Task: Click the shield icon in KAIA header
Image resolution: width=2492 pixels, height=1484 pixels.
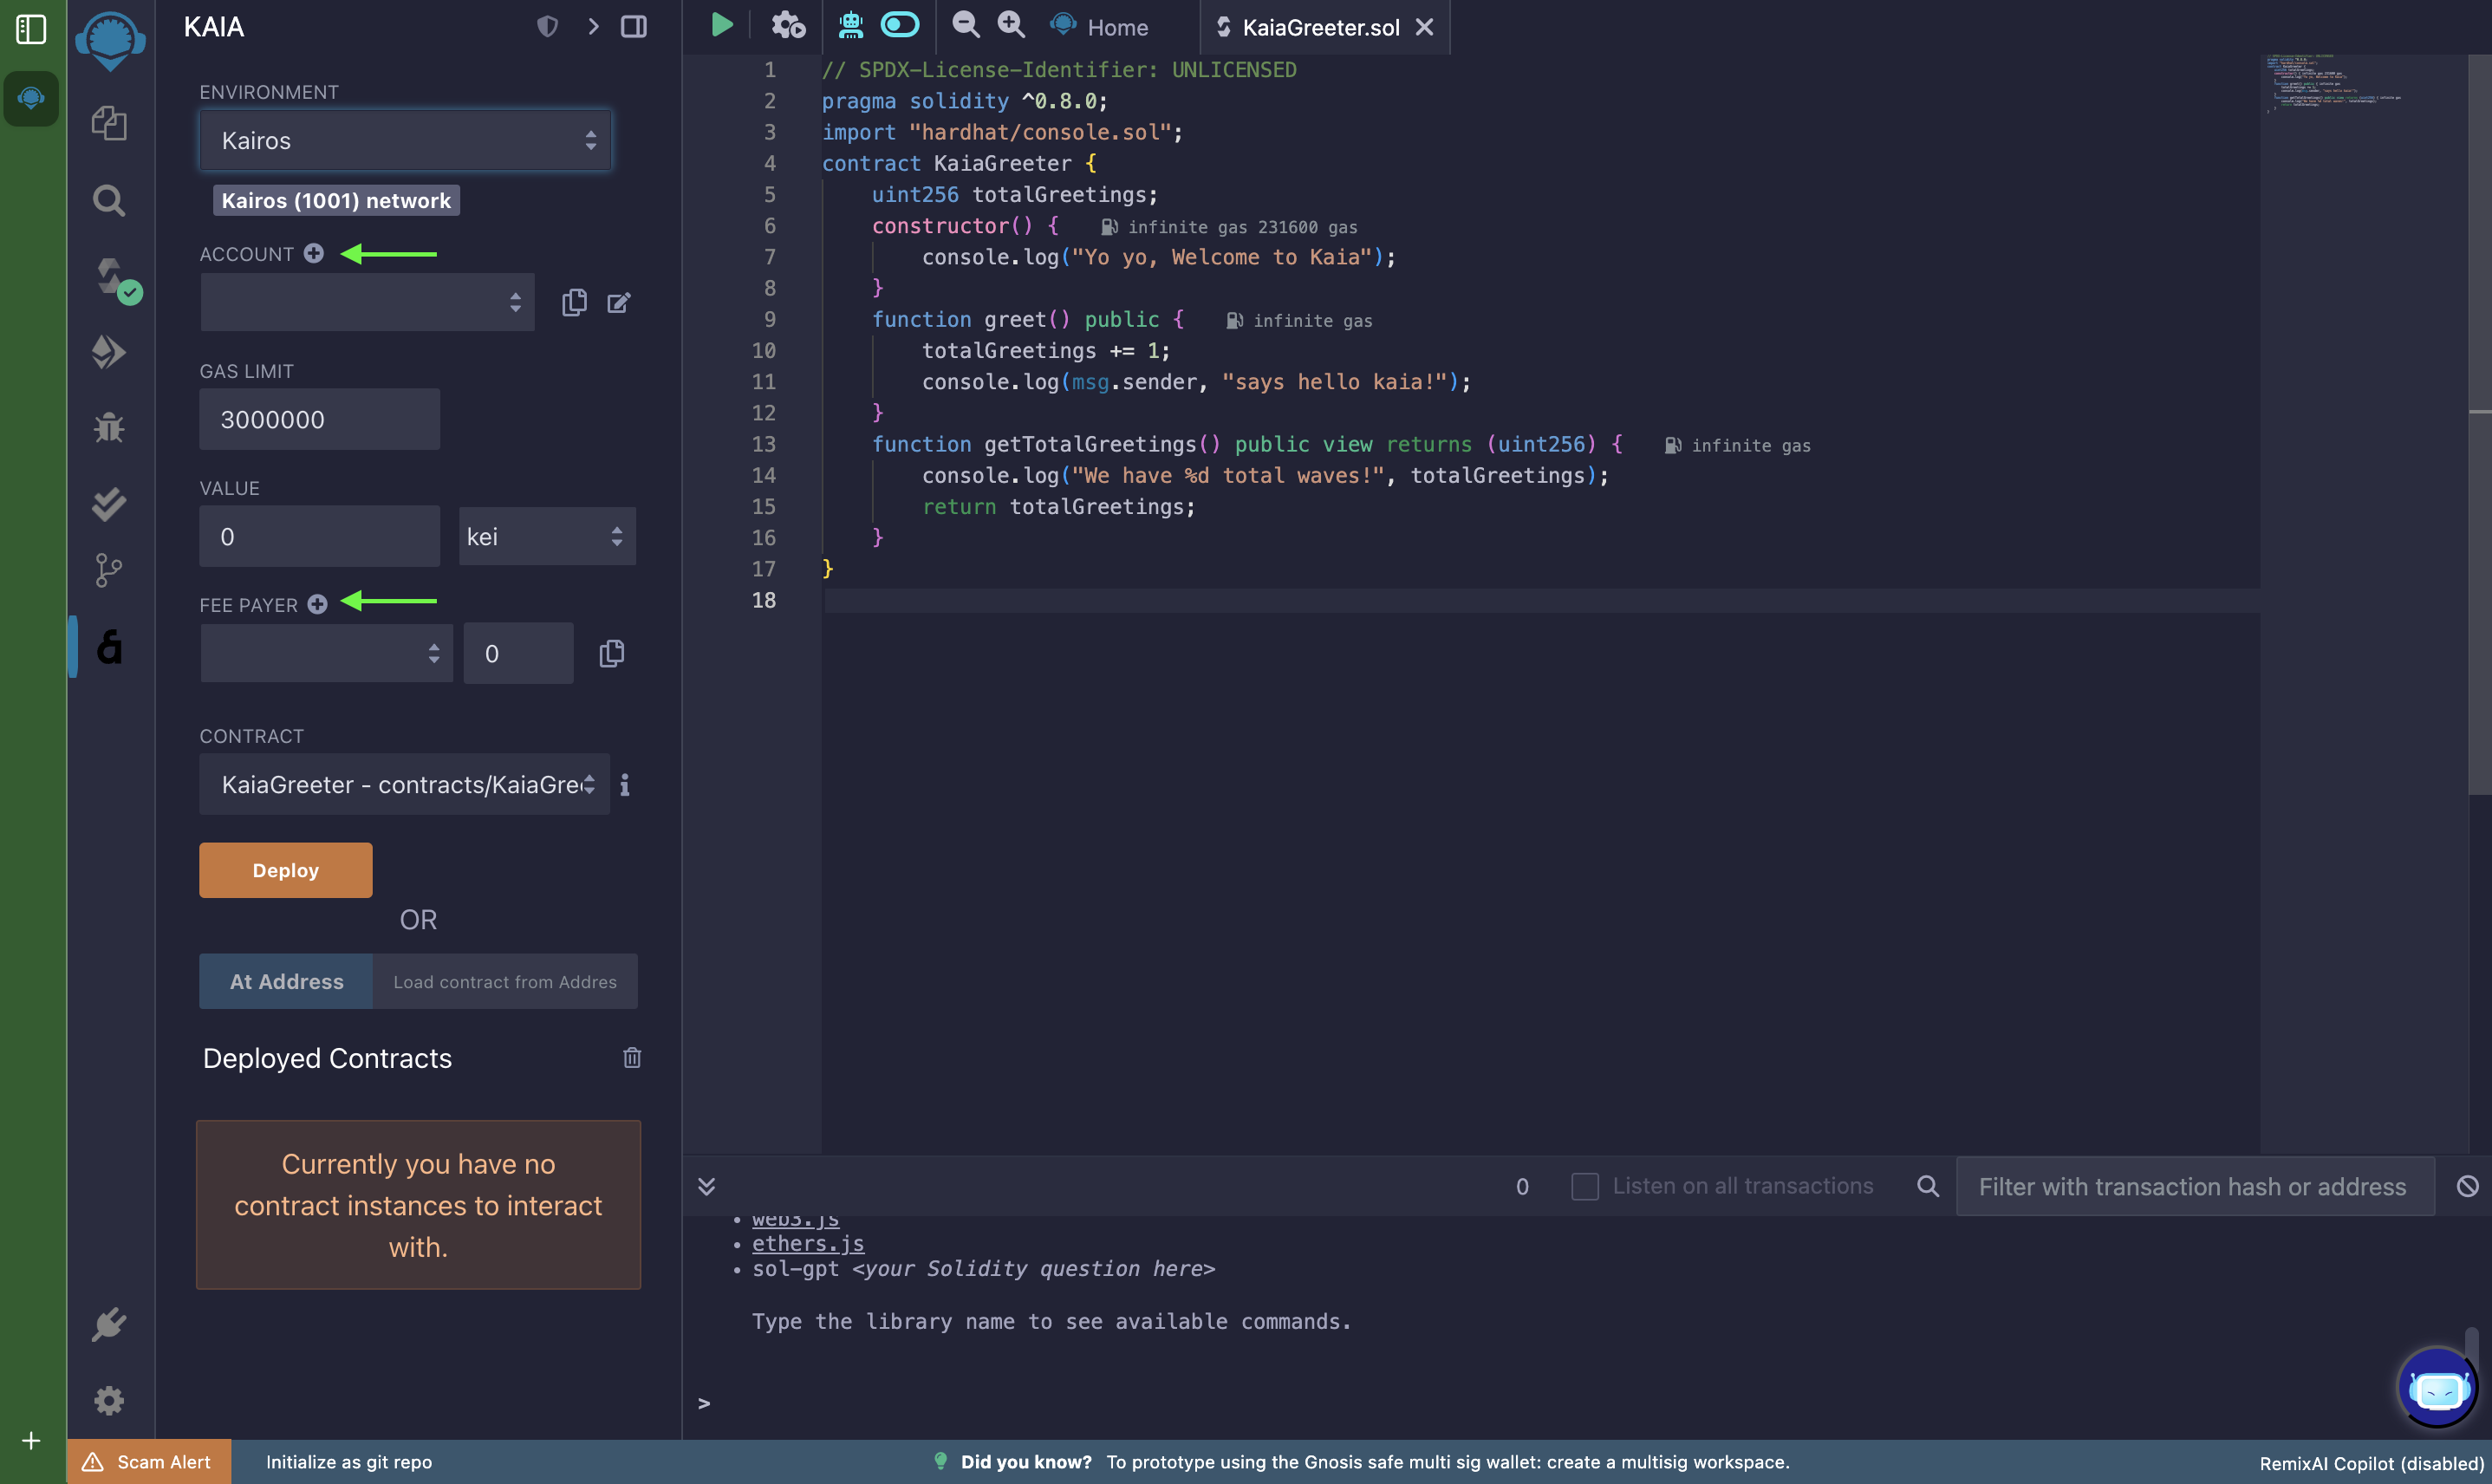Action: click(547, 27)
